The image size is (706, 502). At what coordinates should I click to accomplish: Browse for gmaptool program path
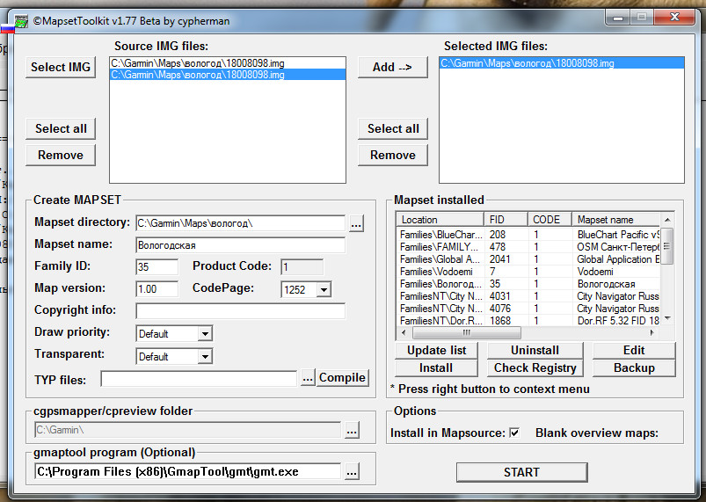tap(352, 472)
